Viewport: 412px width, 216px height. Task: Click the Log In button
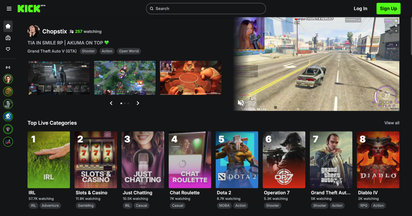360,9
